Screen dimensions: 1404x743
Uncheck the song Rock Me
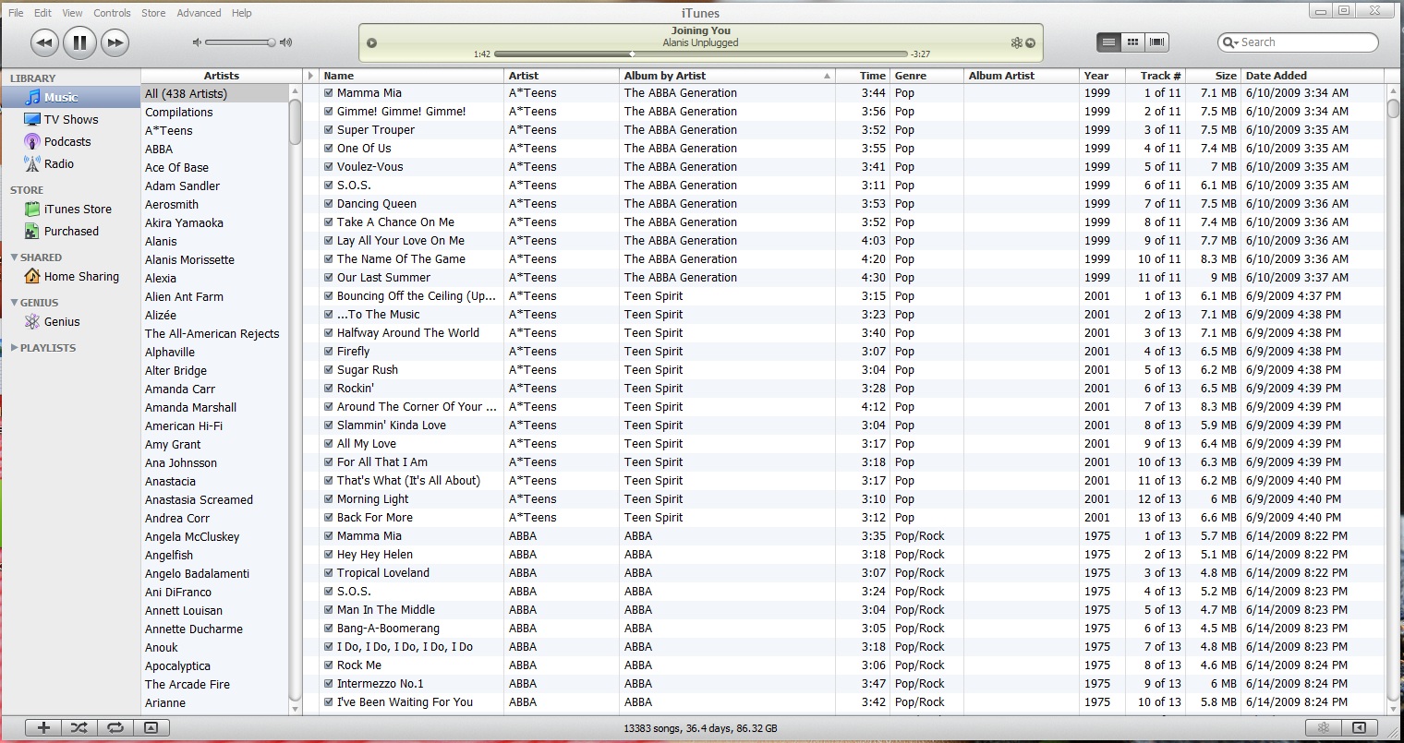pos(329,665)
